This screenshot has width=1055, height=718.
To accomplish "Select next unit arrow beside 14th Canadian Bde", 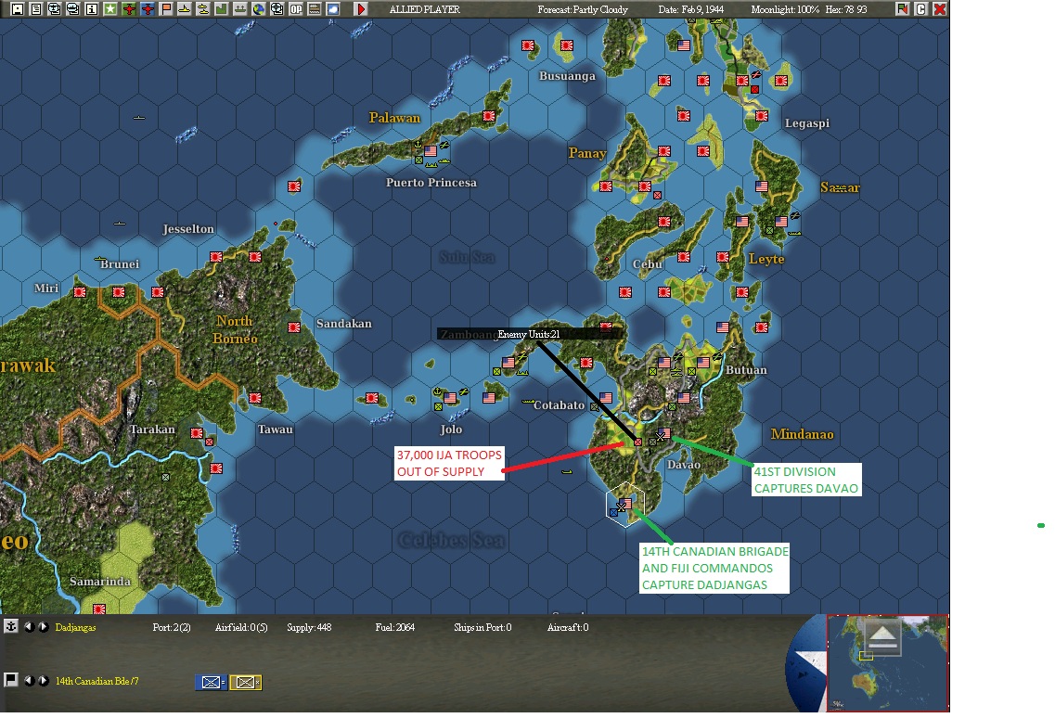I will point(43,680).
